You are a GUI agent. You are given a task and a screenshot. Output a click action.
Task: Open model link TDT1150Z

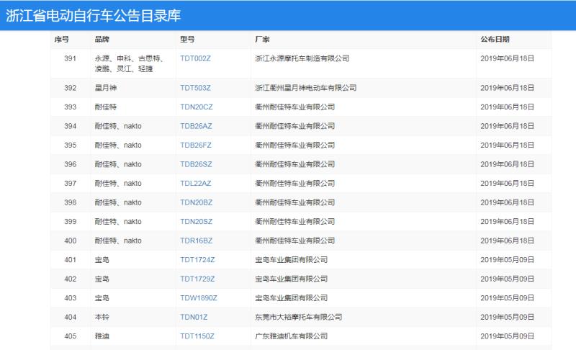pyautogui.click(x=197, y=336)
